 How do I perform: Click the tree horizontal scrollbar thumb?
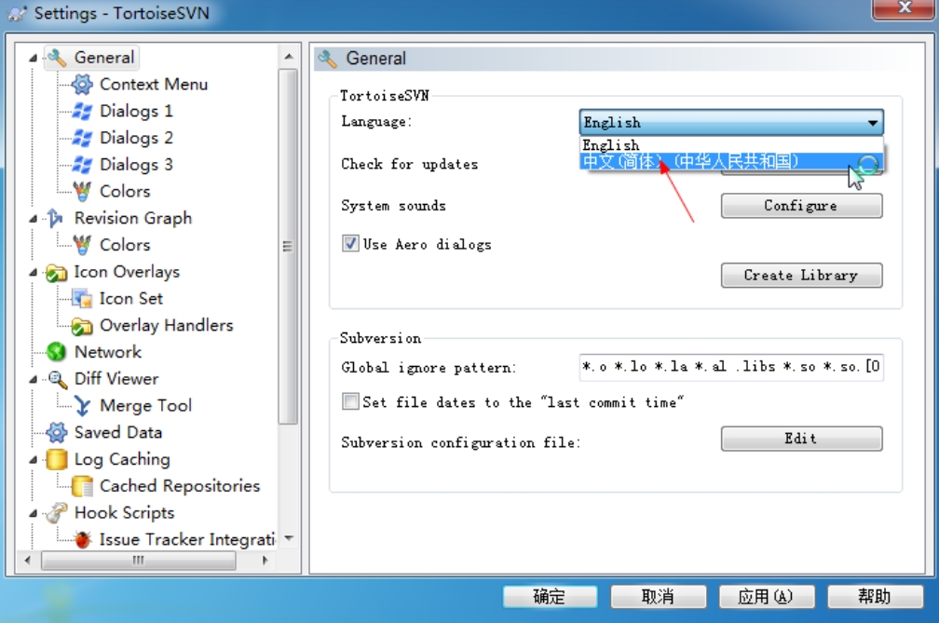138,561
